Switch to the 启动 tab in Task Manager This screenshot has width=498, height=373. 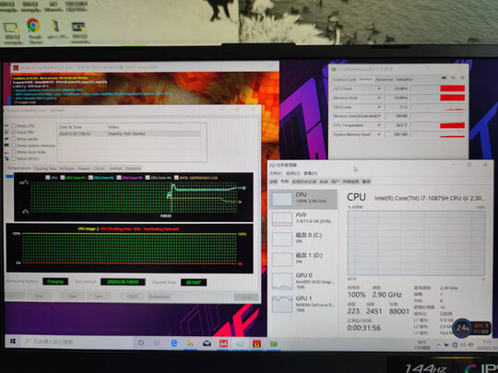click(324, 181)
